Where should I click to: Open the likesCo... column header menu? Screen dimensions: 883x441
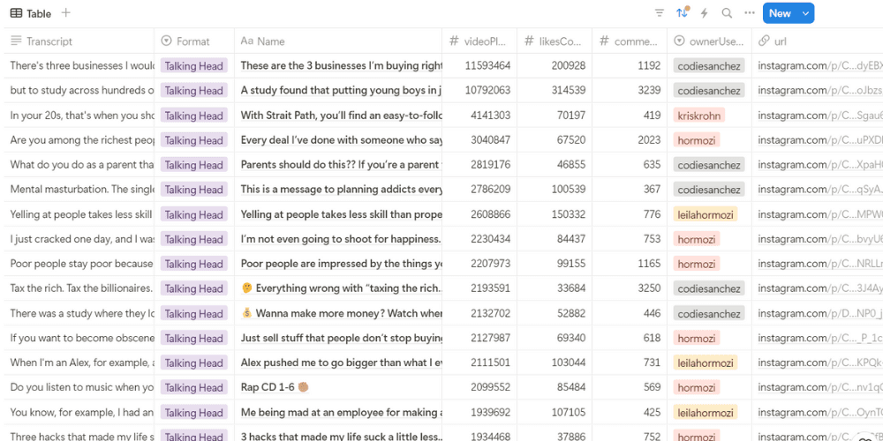point(555,41)
